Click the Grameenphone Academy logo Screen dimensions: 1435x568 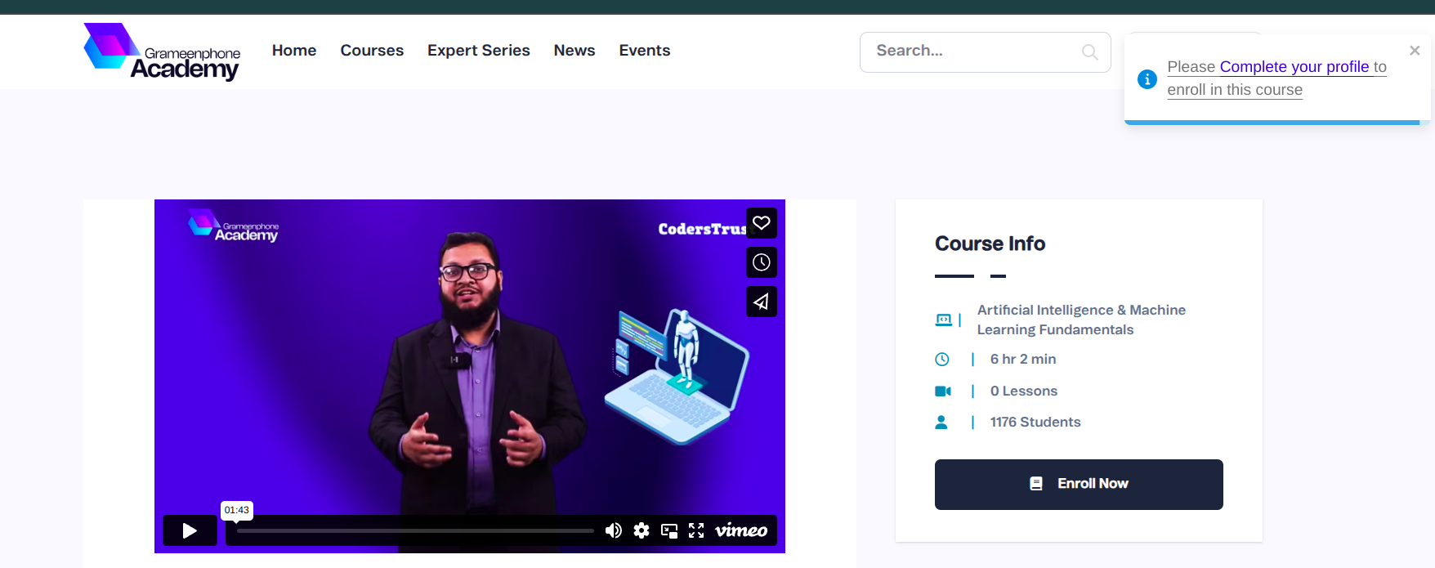click(x=162, y=51)
